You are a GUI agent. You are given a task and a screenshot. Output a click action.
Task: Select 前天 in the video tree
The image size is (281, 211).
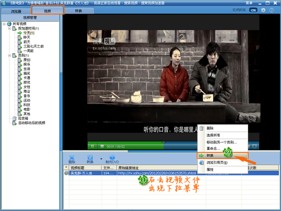27,42
